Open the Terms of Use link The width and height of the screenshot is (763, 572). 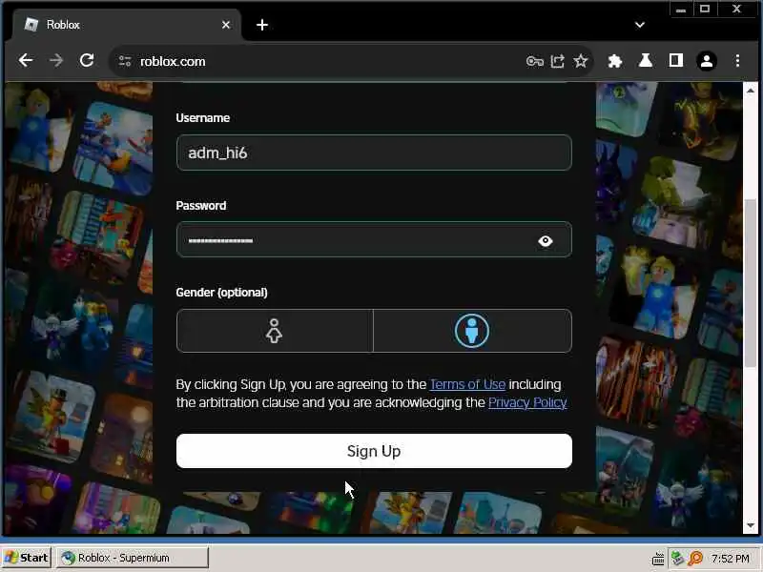[x=467, y=384]
